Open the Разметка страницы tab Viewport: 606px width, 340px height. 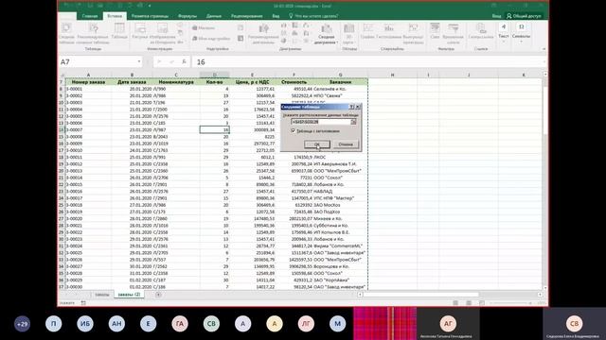(150, 16)
